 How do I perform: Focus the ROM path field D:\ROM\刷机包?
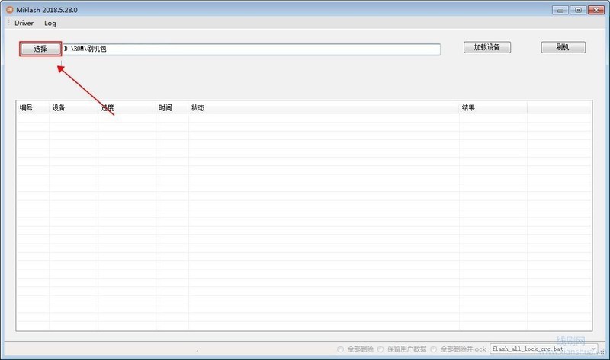click(x=252, y=49)
